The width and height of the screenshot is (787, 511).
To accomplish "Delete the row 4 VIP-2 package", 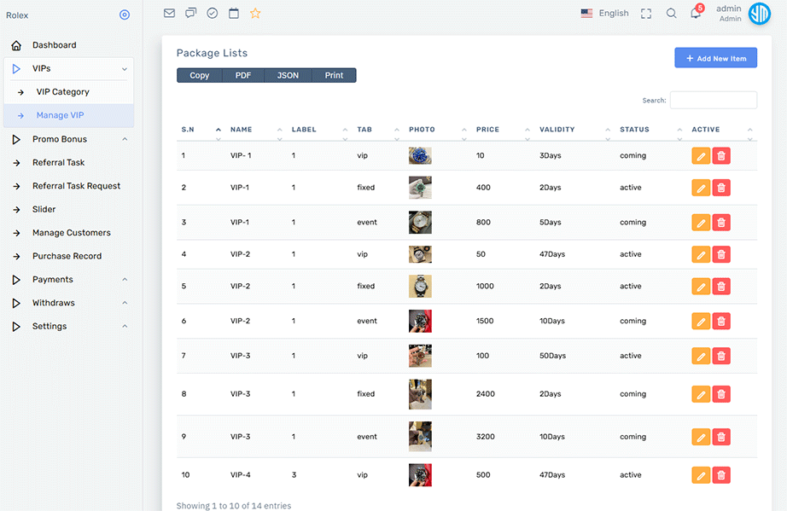I will [721, 254].
